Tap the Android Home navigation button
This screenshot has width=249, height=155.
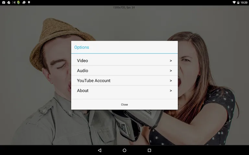124,150
